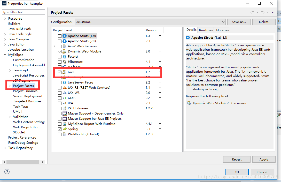Click the JAX-RS (REST Web Services) icon
Screen dimensions: 281x182
coord(65,88)
